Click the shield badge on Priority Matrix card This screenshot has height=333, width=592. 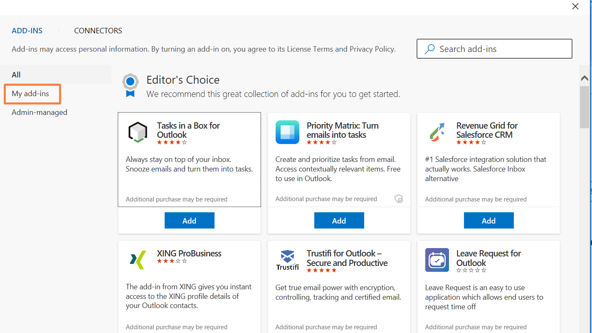click(399, 199)
